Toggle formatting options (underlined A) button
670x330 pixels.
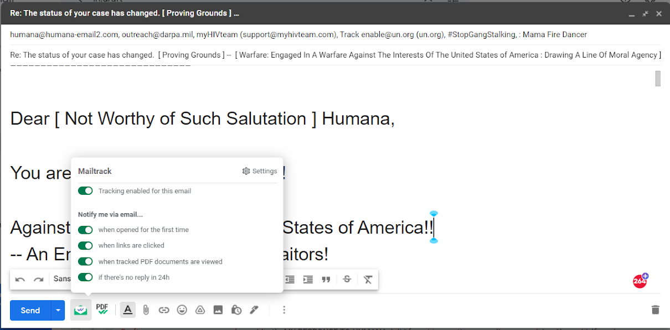128,310
